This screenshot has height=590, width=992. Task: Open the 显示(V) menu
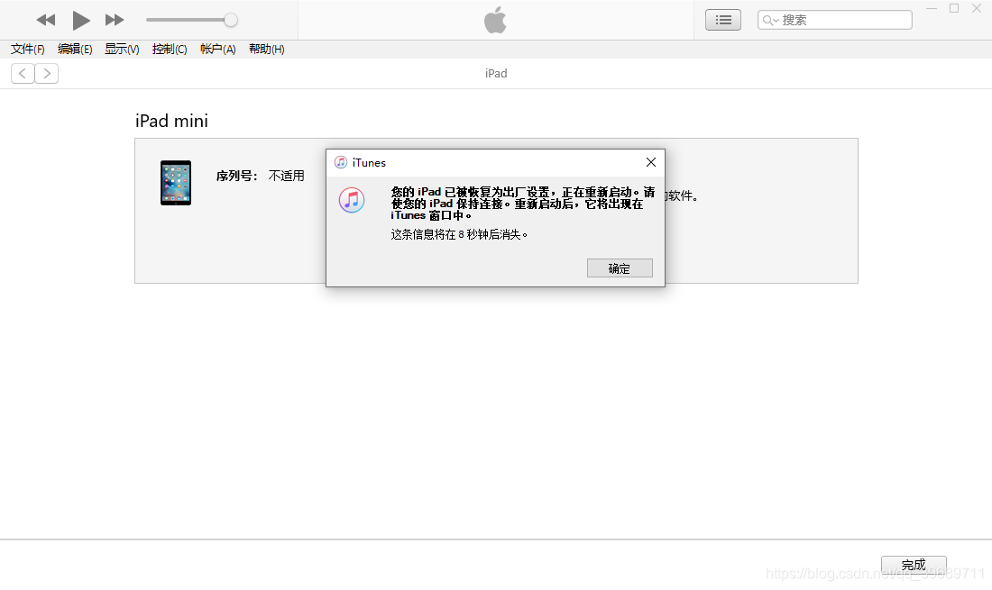pyautogui.click(x=122, y=50)
